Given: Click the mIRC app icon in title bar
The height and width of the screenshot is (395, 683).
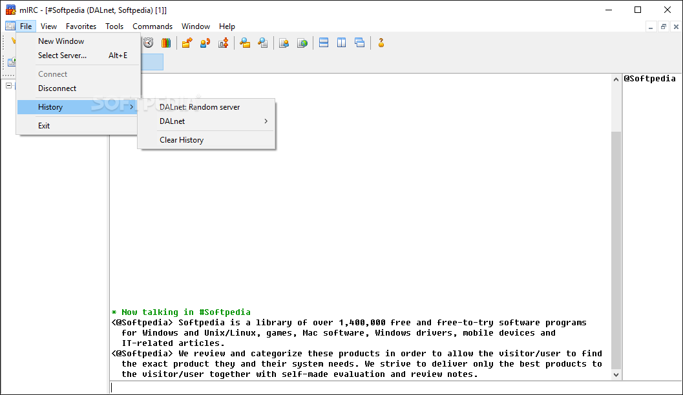Looking at the screenshot, I should click(x=10, y=10).
